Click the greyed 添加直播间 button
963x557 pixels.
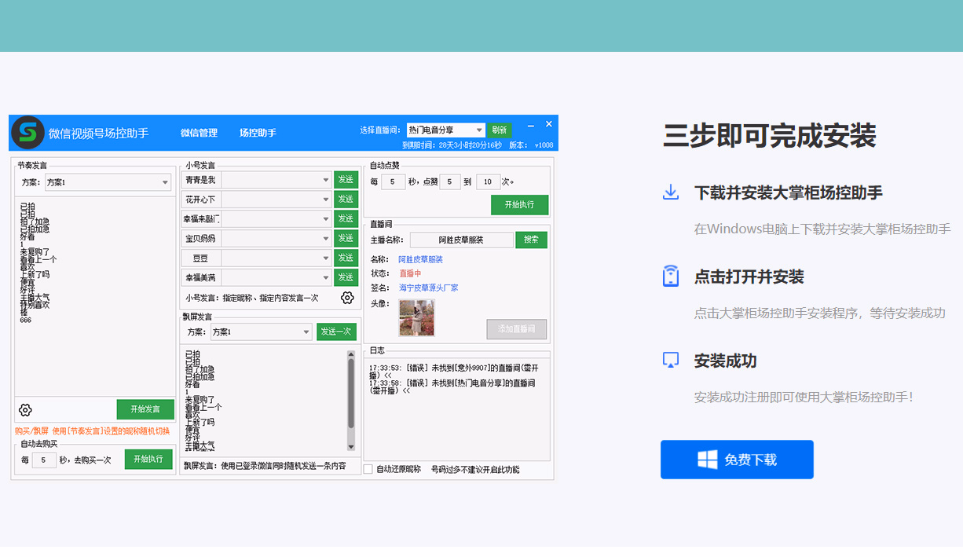click(517, 329)
